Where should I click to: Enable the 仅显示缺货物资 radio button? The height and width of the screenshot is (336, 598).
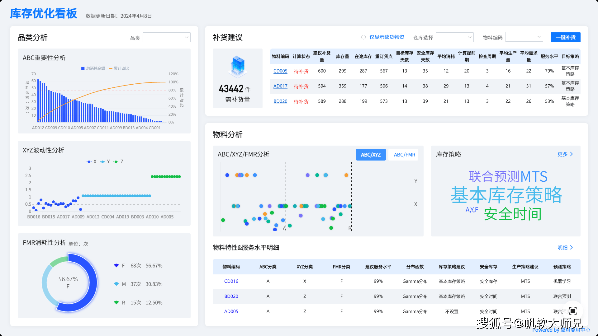tap(363, 37)
